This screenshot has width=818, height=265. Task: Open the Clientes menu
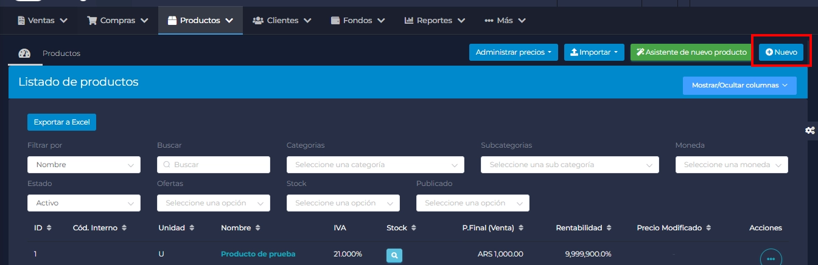click(282, 20)
